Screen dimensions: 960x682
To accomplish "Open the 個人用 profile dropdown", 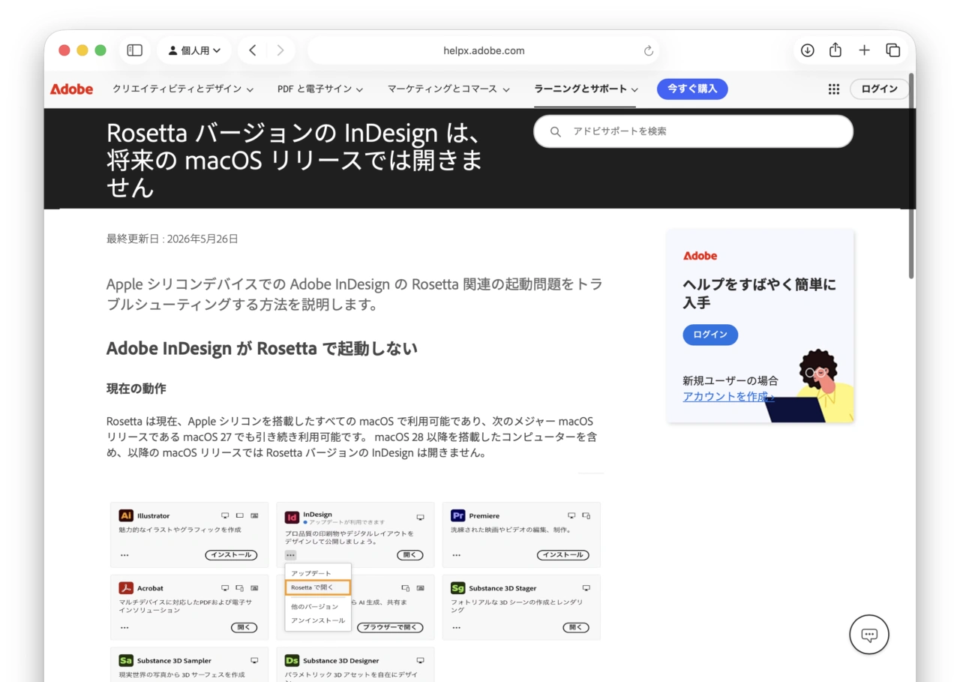I will (194, 50).
